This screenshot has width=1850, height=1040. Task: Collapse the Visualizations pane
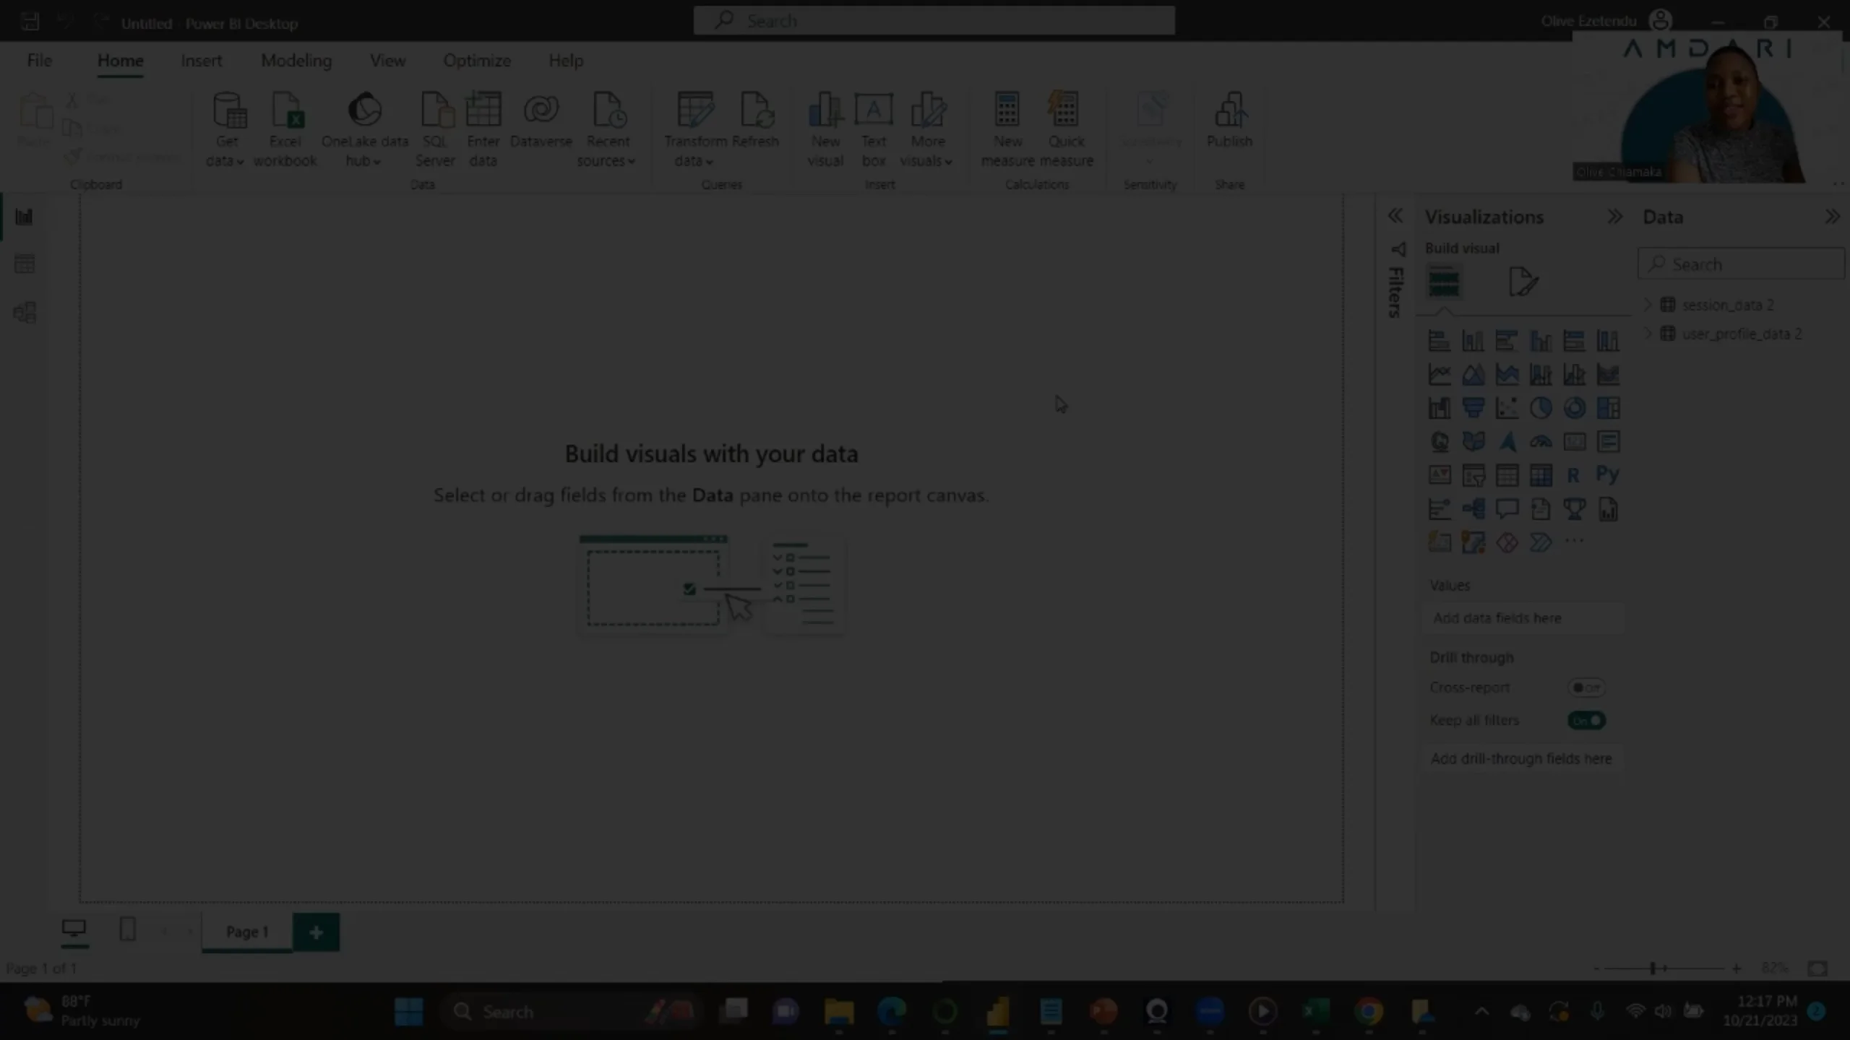(x=1614, y=217)
